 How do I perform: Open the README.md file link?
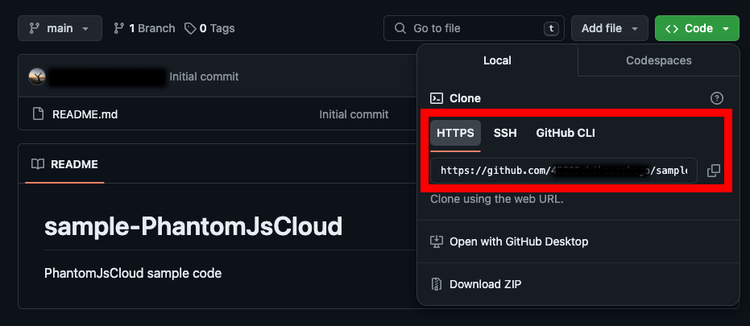pos(85,114)
